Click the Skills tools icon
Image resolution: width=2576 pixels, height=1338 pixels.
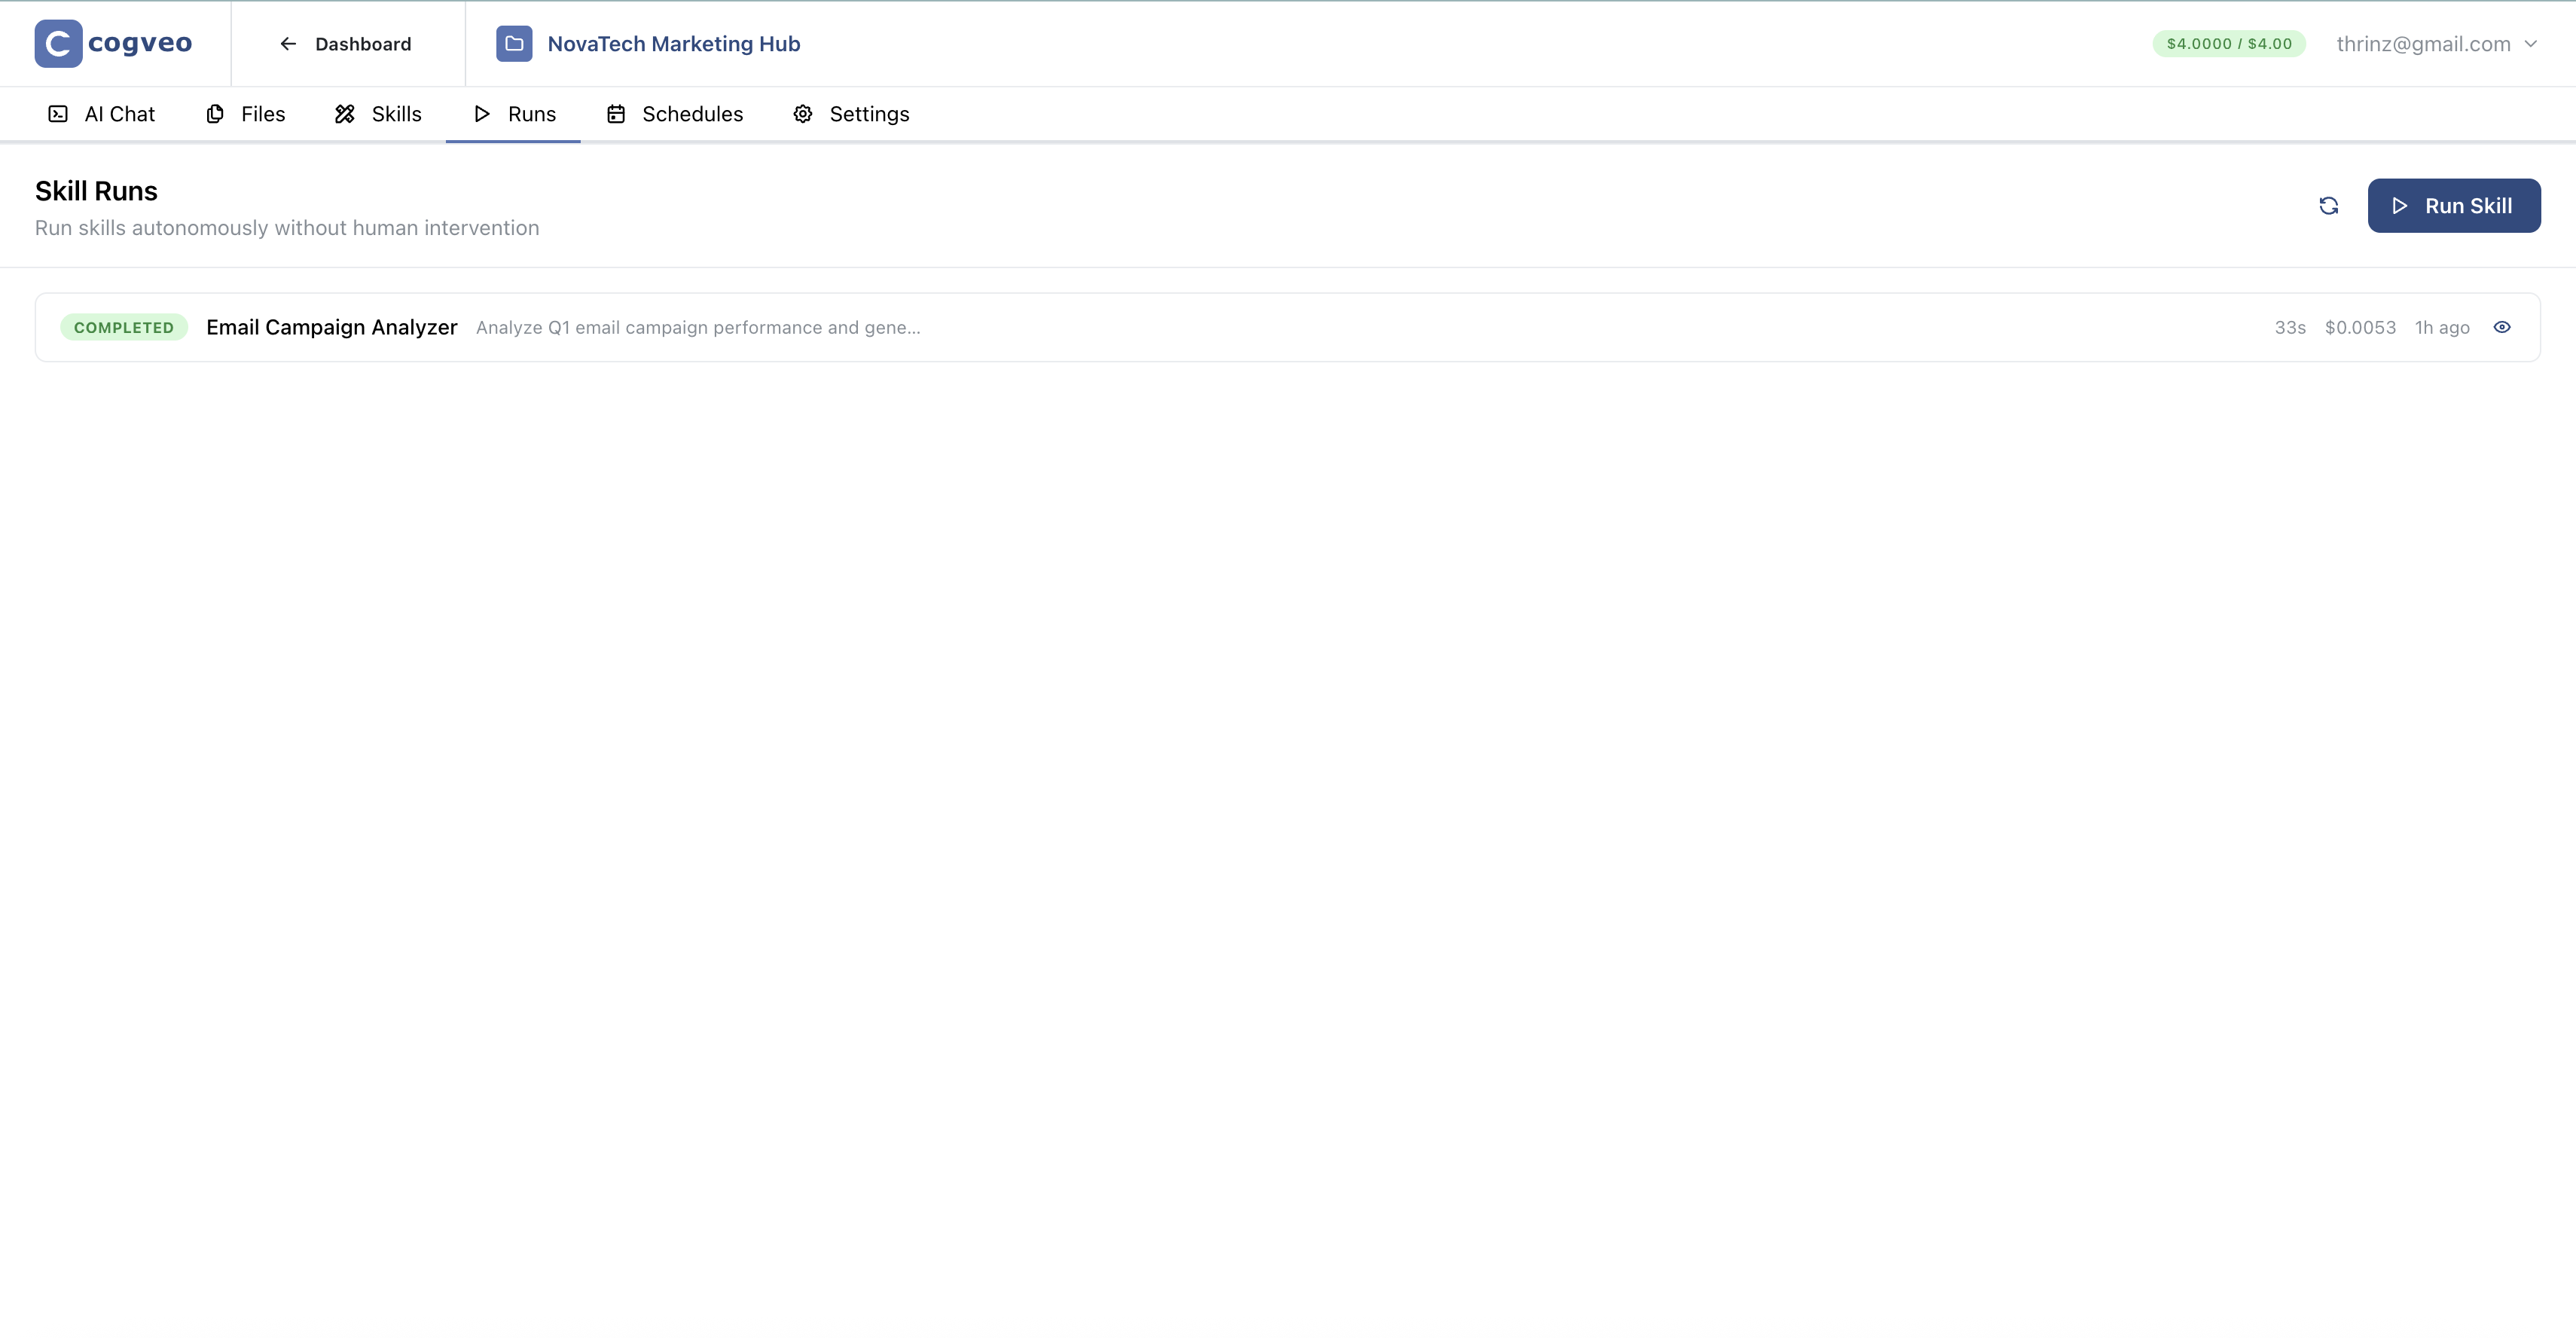click(344, 114)
